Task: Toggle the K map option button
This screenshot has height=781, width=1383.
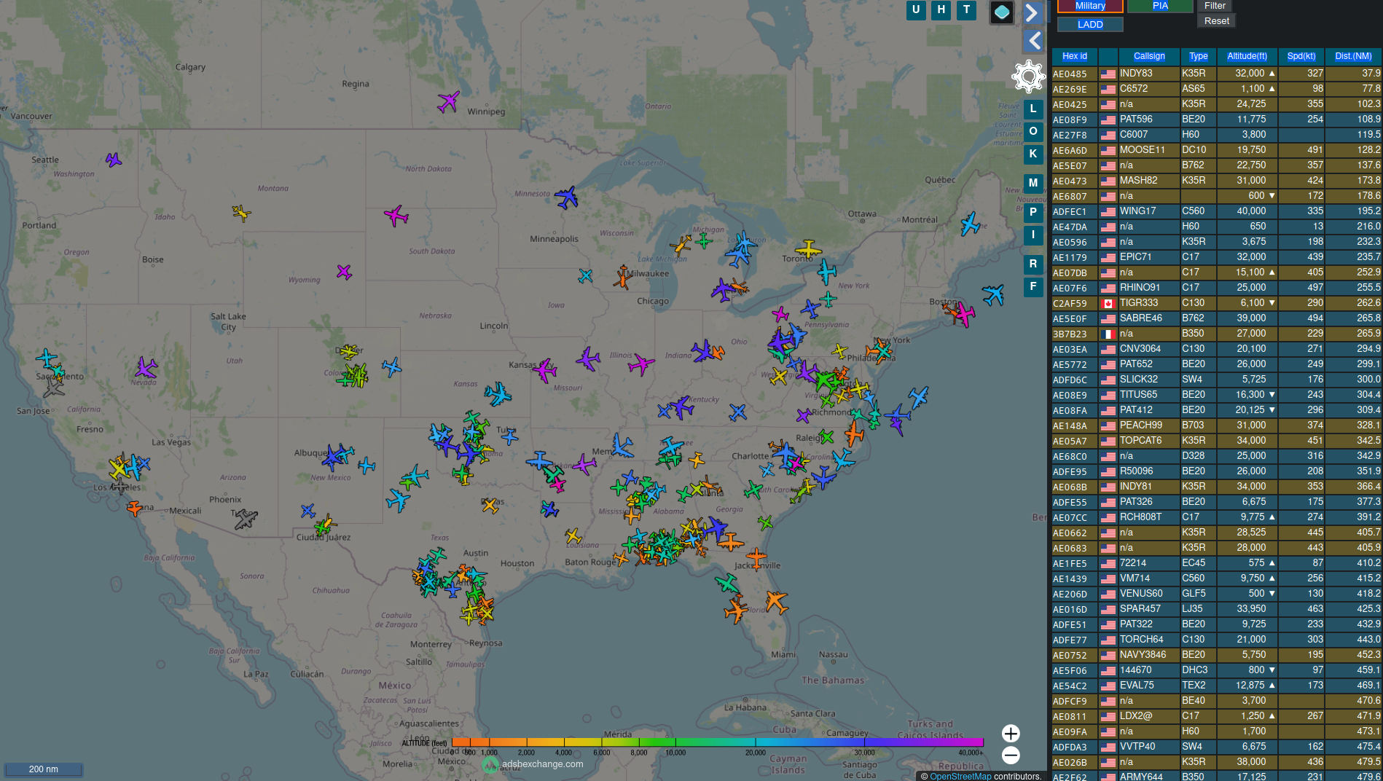Action: (x=1033, y=154)
